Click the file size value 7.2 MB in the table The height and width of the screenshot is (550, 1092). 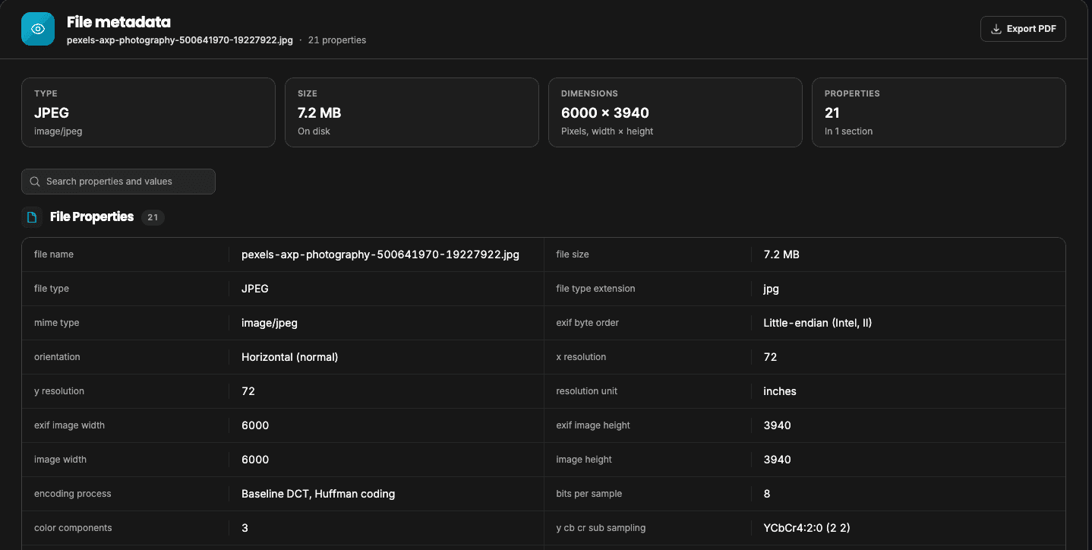coord(781,254)
